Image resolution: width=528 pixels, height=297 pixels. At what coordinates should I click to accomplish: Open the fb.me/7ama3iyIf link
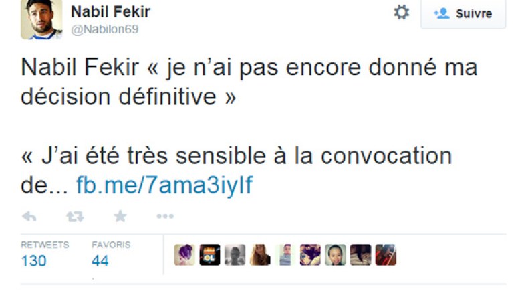164,185
